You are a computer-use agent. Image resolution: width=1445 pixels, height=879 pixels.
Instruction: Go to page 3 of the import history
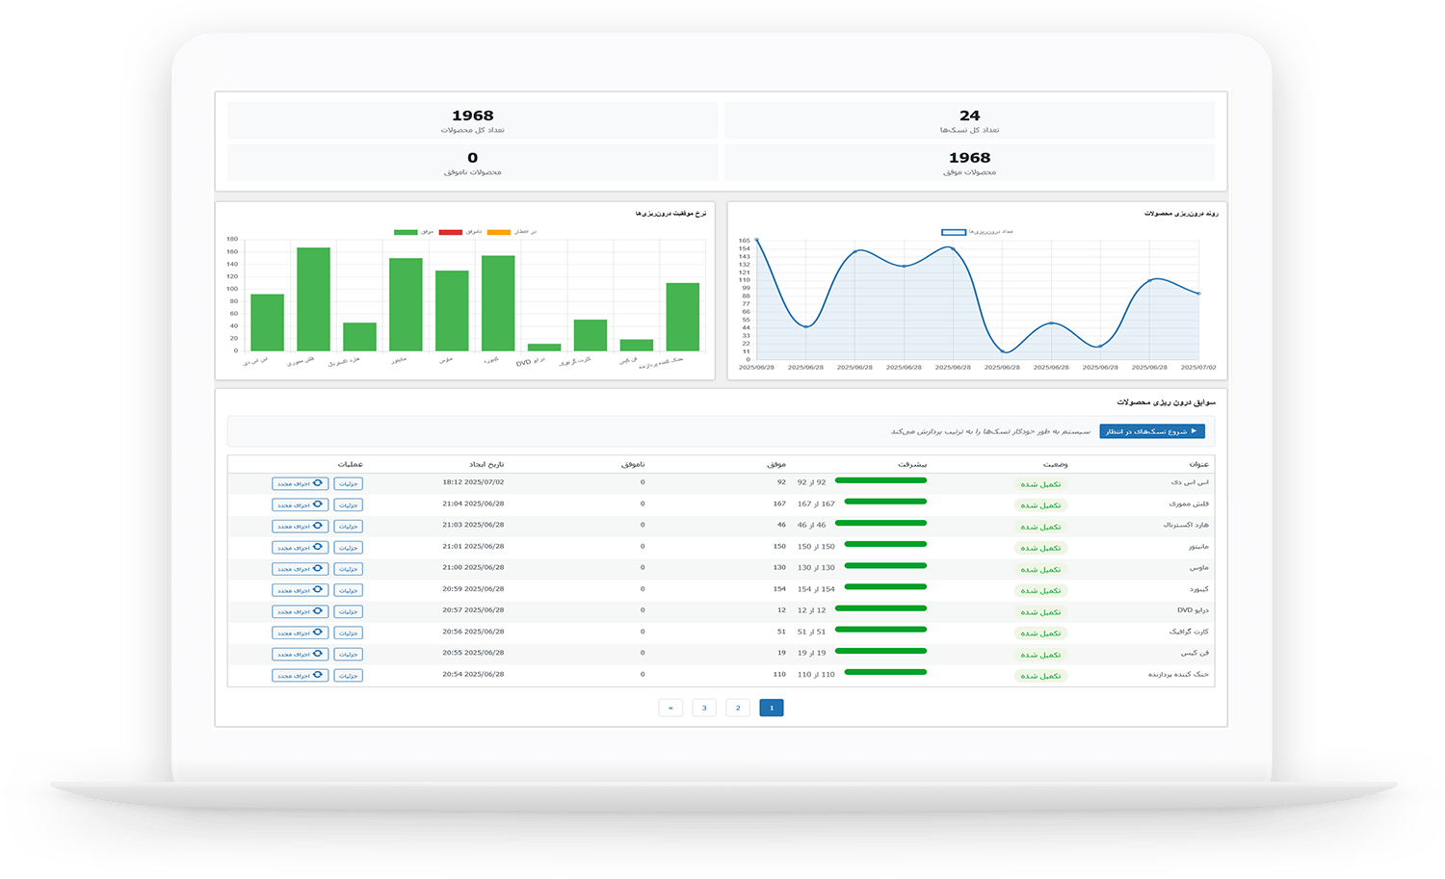click(704, 708)
